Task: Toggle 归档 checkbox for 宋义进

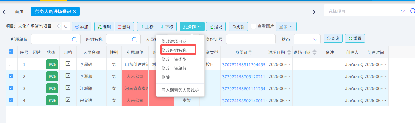Action: coord(68,100)
